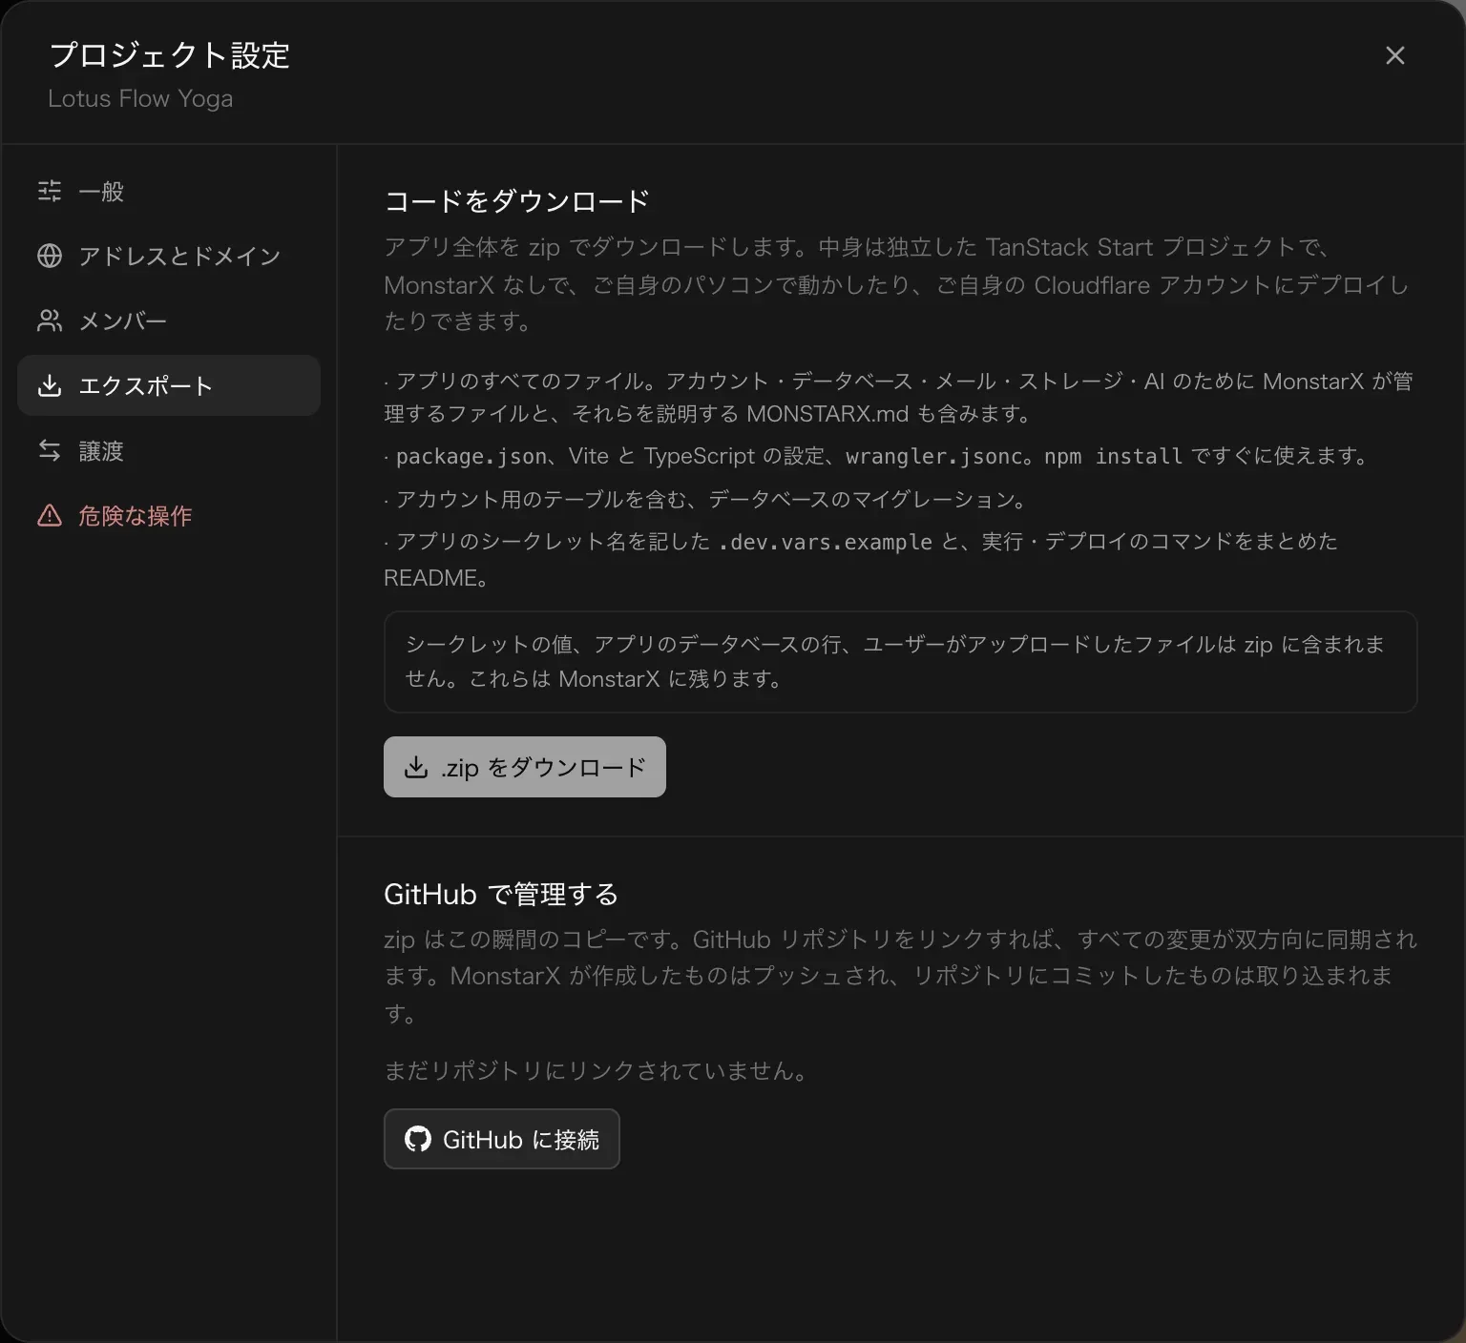The width and height of the screenshot is (1466, 1343).
Task: Download the app with .zip をダウンロード
Action: pyautogui.click(x=525, y=767)
